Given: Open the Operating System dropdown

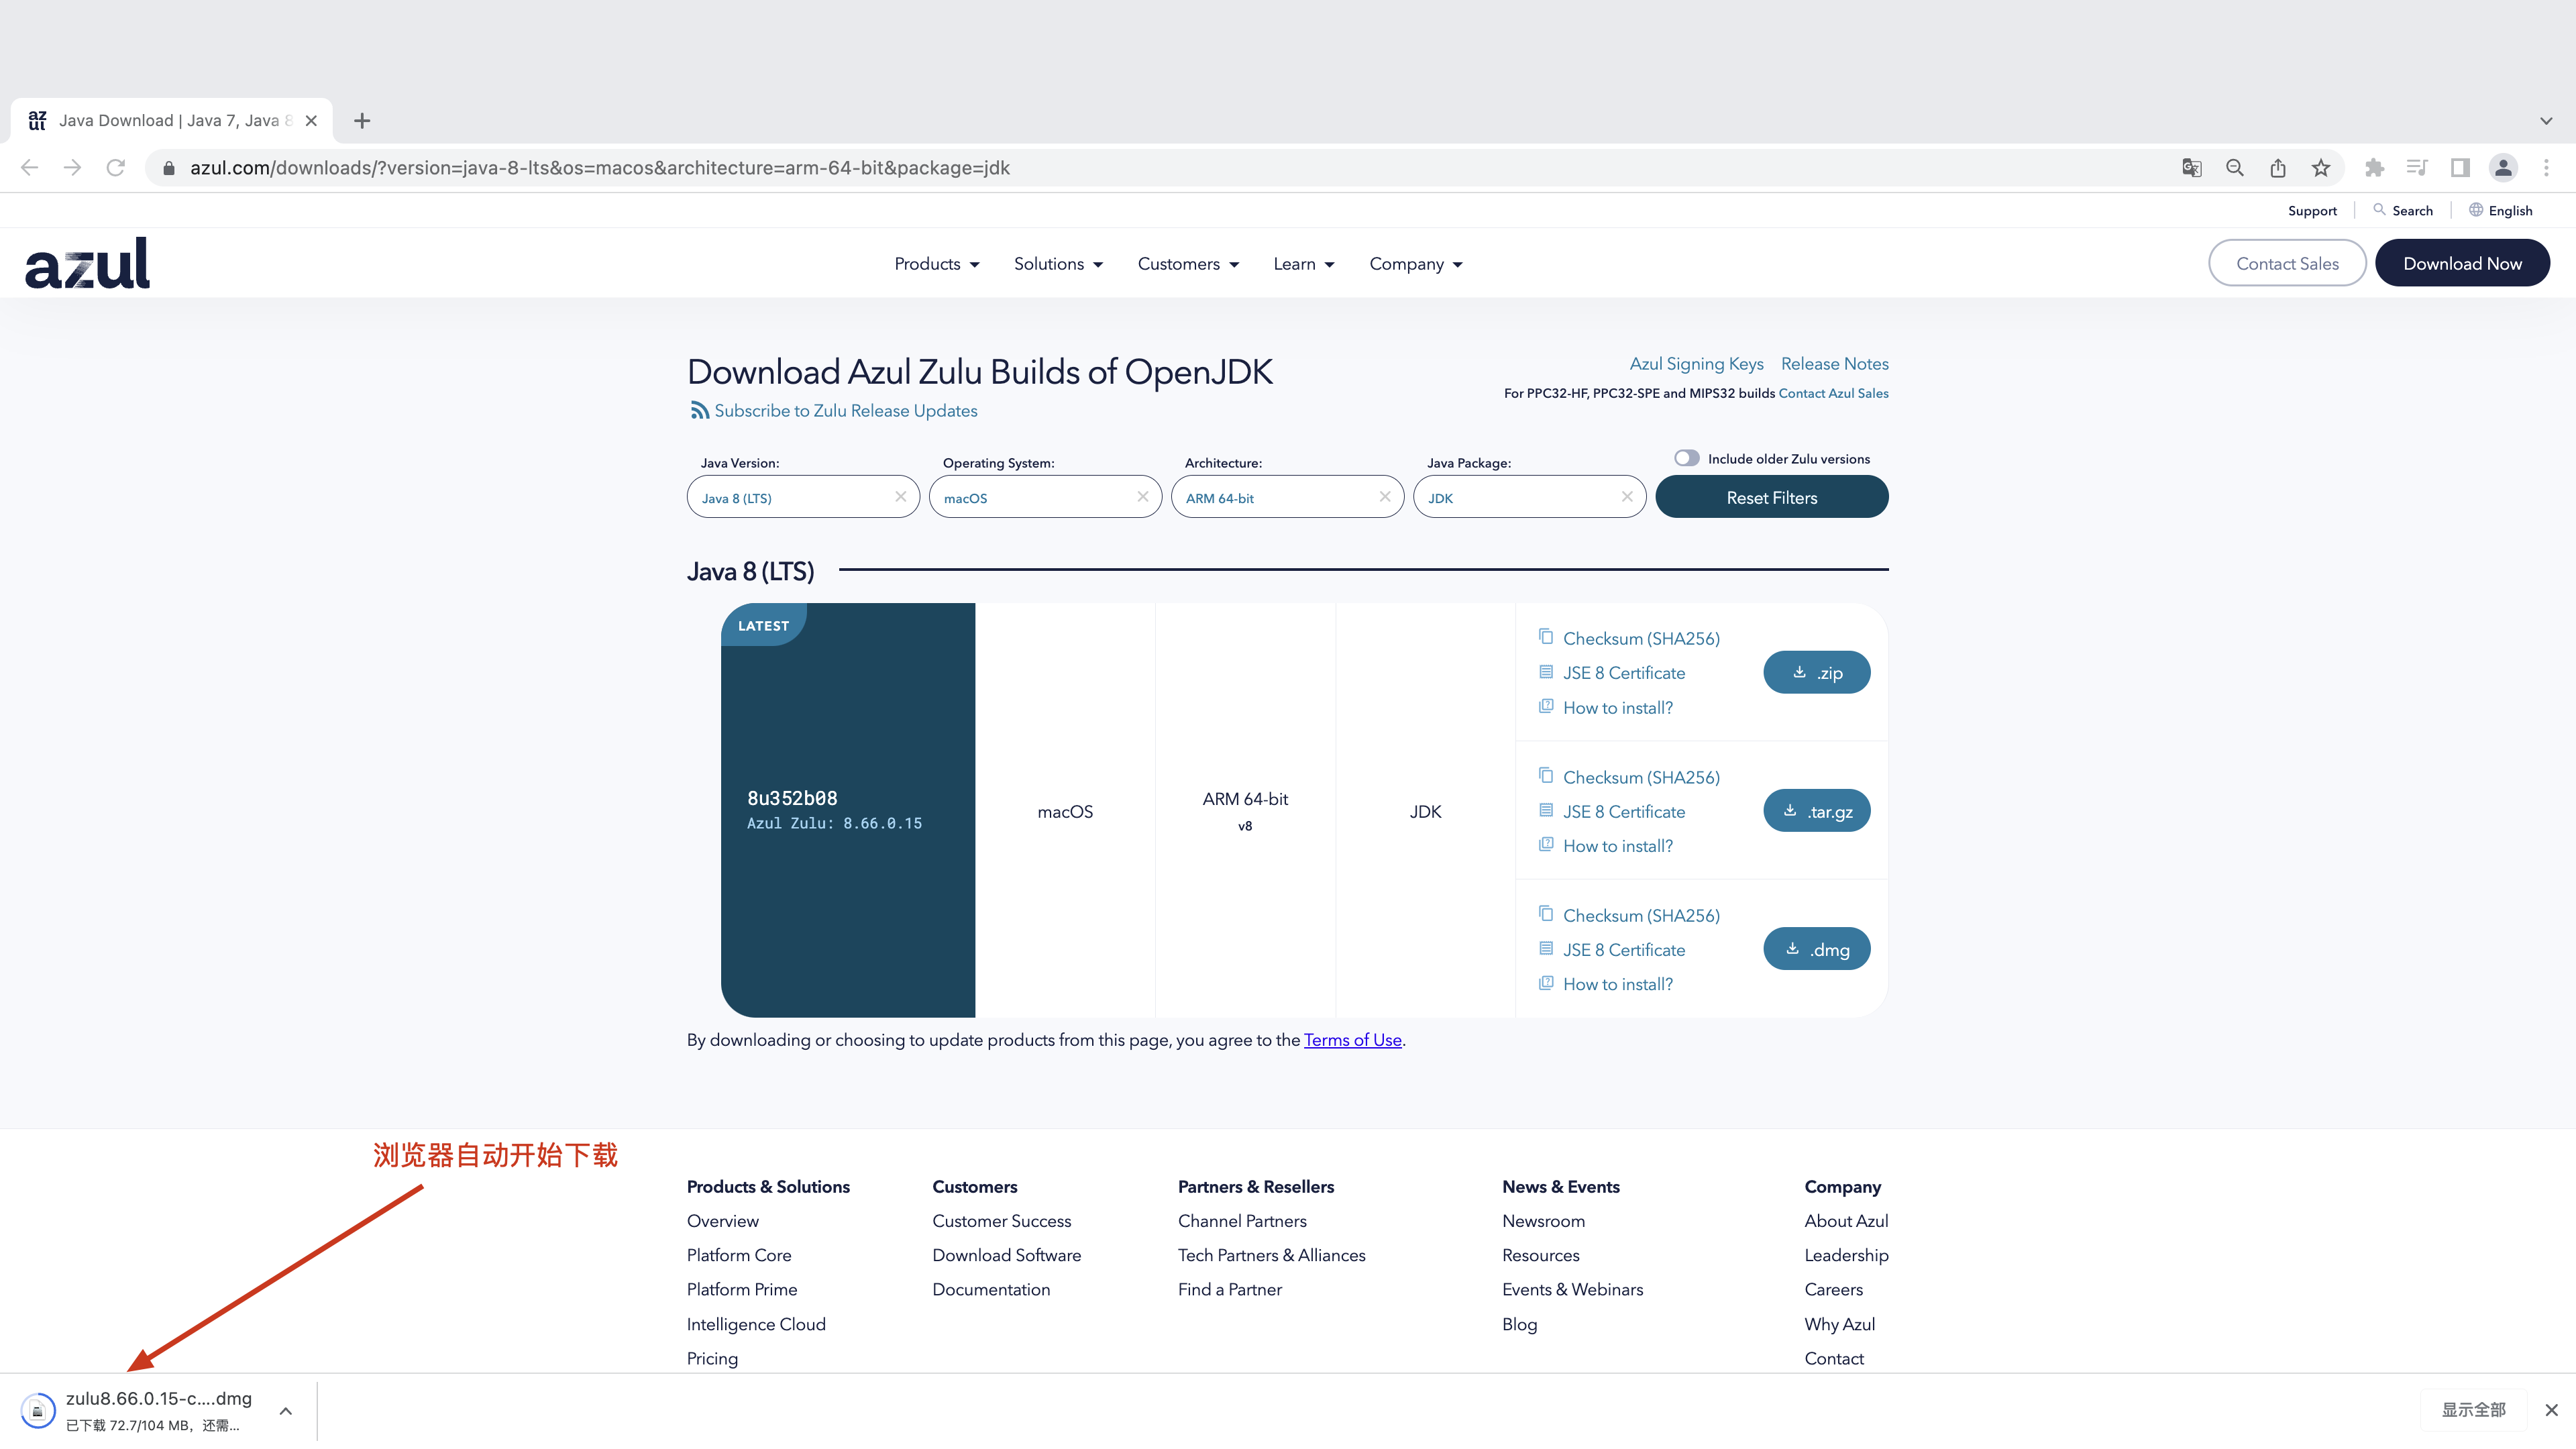Looking at the screenshot, I should click(1044, 497).
